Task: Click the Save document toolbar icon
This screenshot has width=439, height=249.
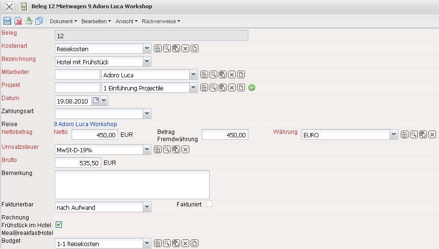Action: point(7,21)
